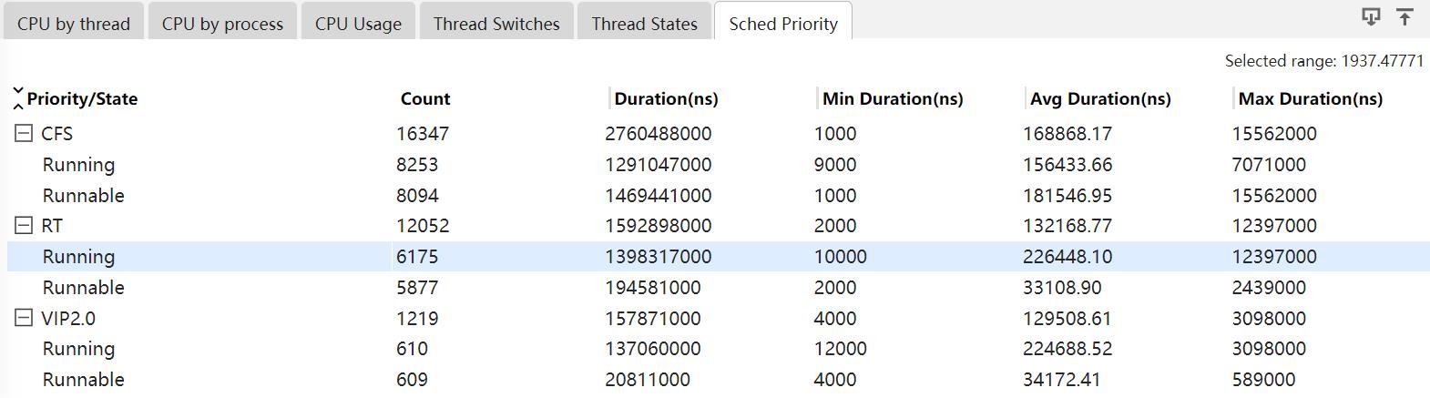Collapse the VIP2.0 priority group
The image size is (1430, 398).
click(24, 318)
